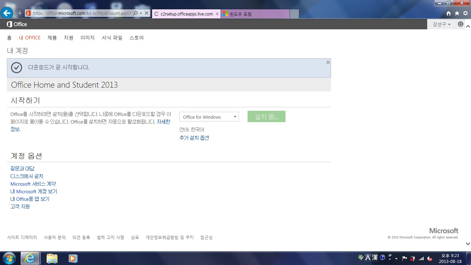This screenshot has height=265, width=471.
Task: Click the language bar help question icon
Action: click(382, 257)
